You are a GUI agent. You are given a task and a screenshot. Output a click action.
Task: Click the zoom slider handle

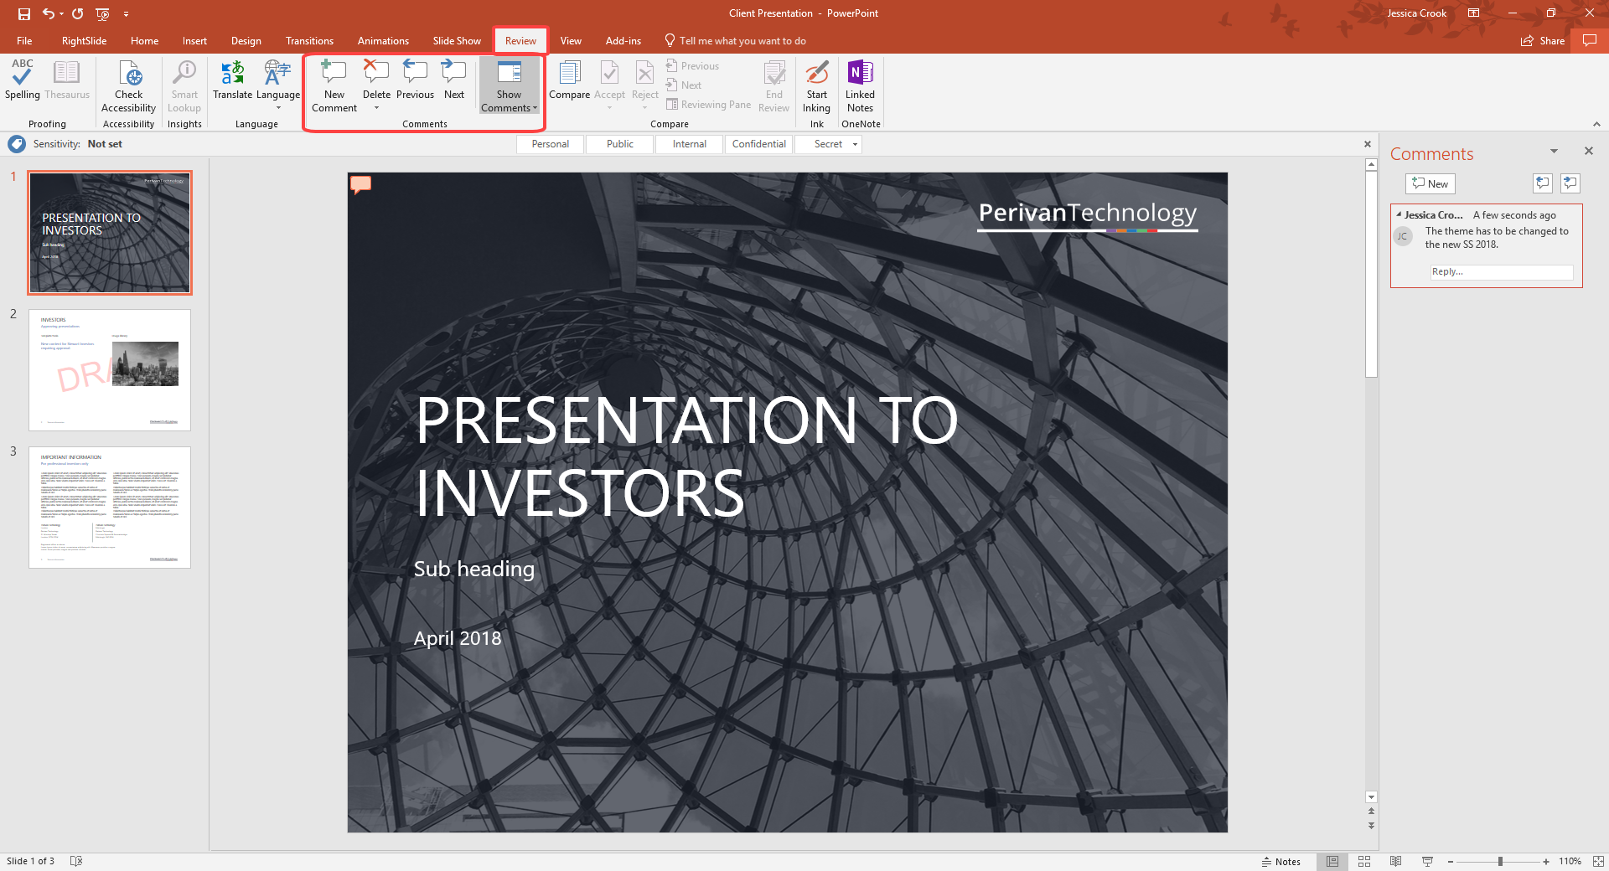(x=1500, y=861)
